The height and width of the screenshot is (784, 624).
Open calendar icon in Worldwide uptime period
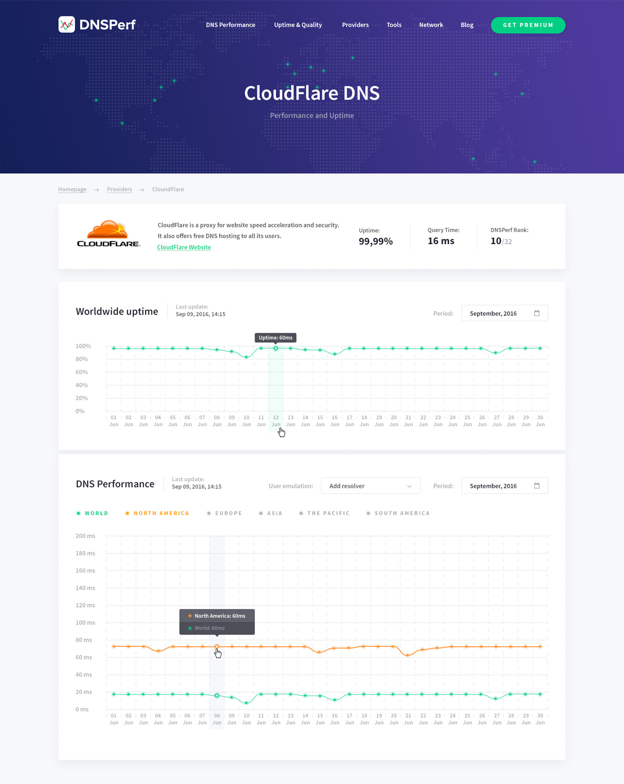(x=537, y=313)
